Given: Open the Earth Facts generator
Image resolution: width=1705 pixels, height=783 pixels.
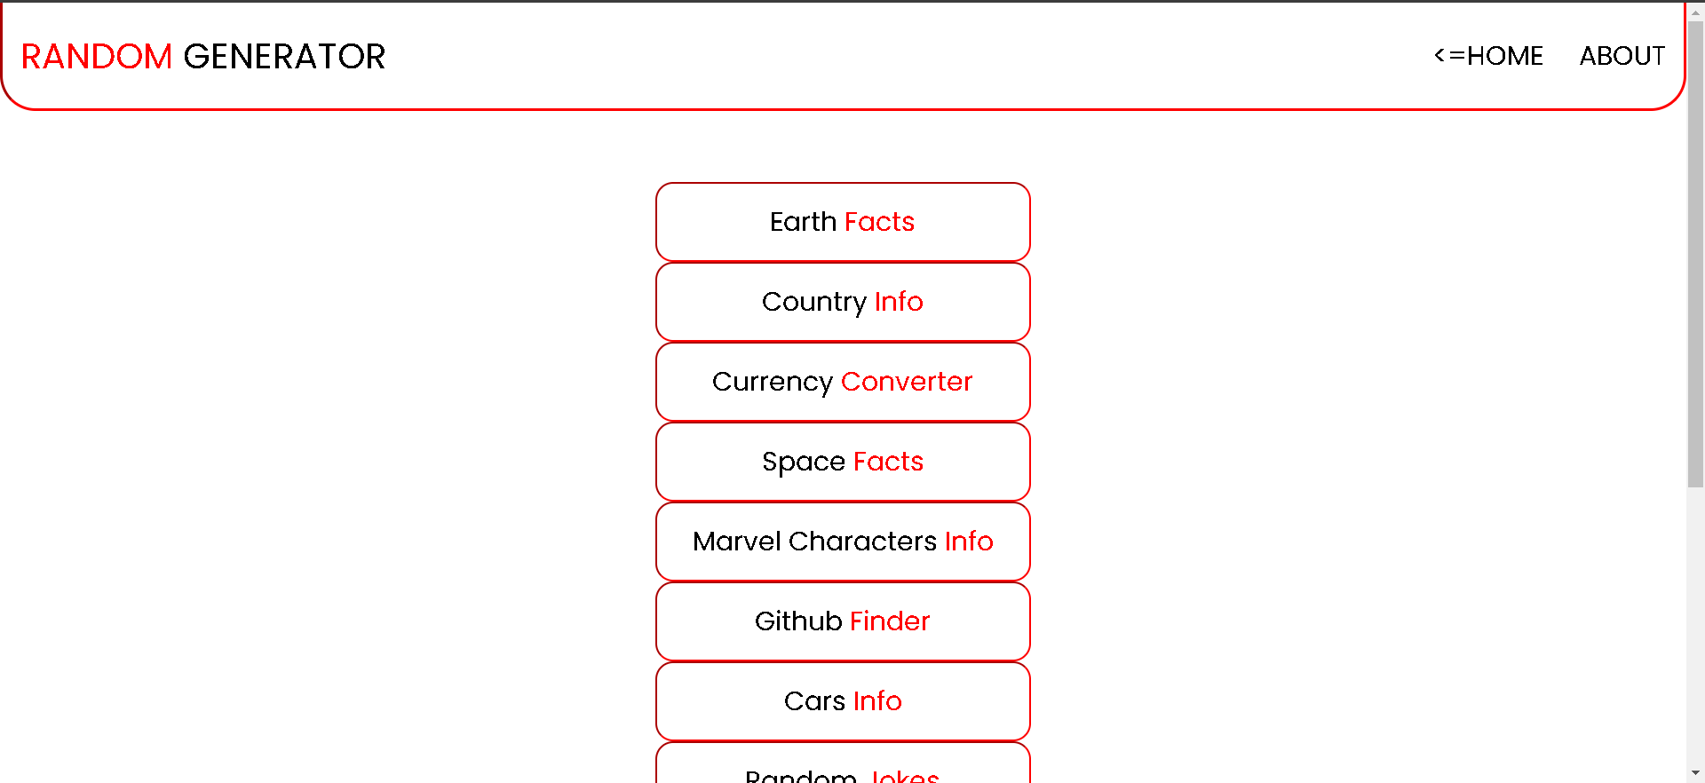Looking at the screenshot, I should [x=843, y=222].
